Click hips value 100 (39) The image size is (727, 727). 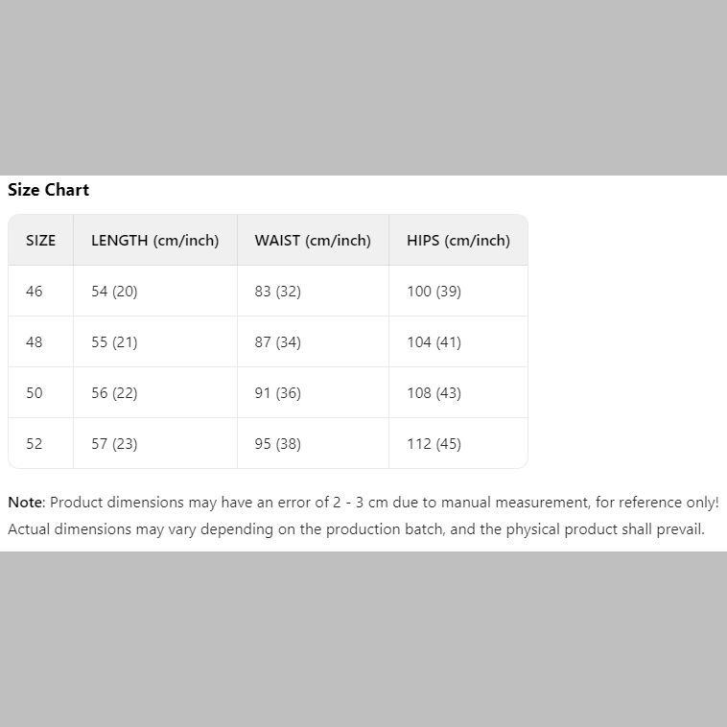pyautogui.click(x=434, y=292)
